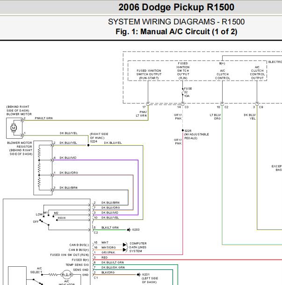Click the 'C3' connector label

[x=187, y=107]
